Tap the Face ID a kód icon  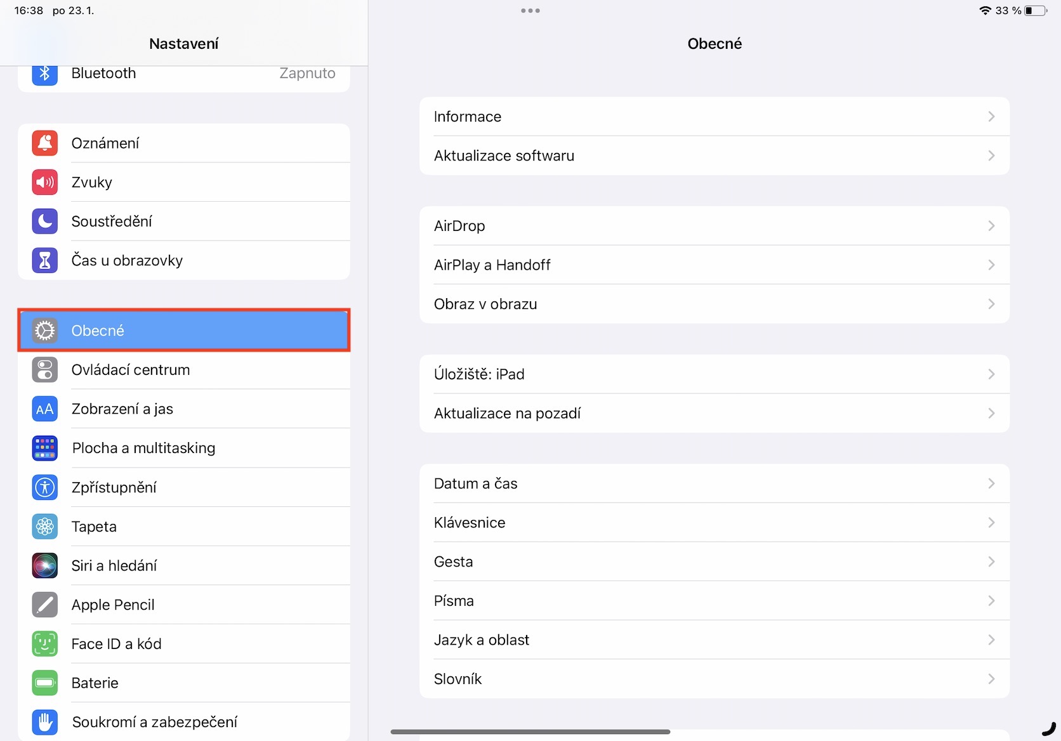point(45,644)
